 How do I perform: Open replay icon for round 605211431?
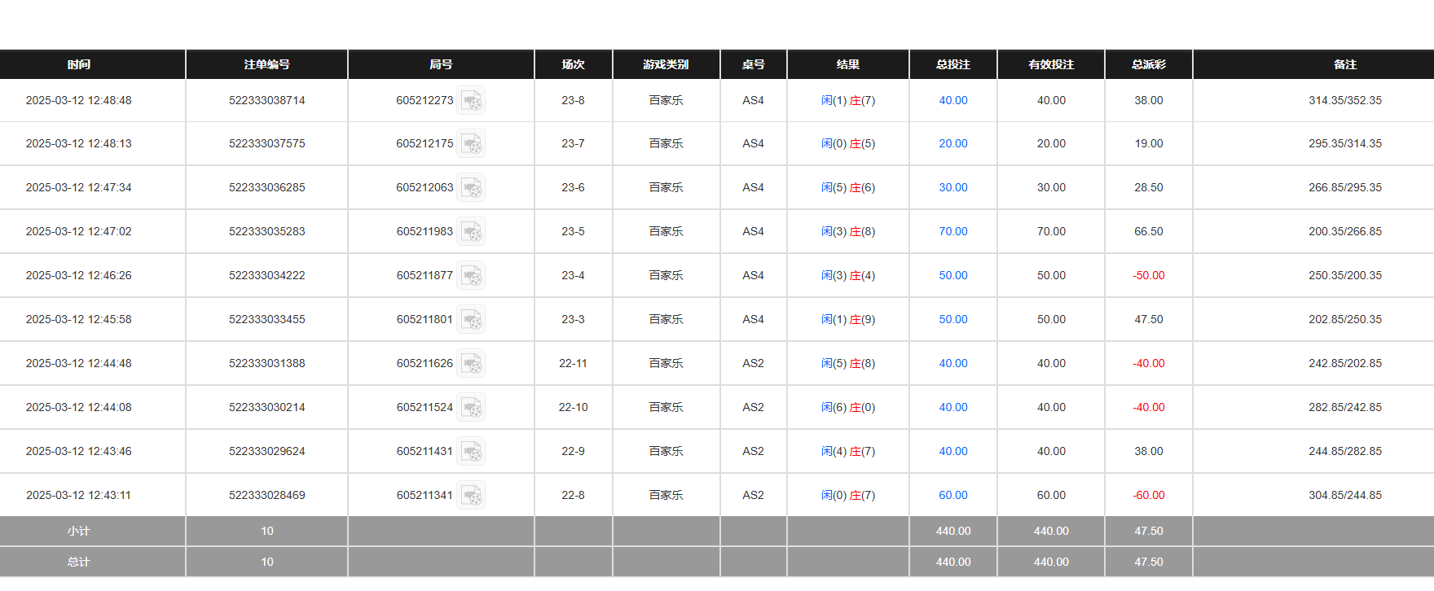(x=471, y=452)
